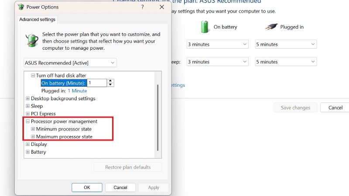Click OK in Power Options
Screen dimensions: 349x196
[x=87, y=187]
